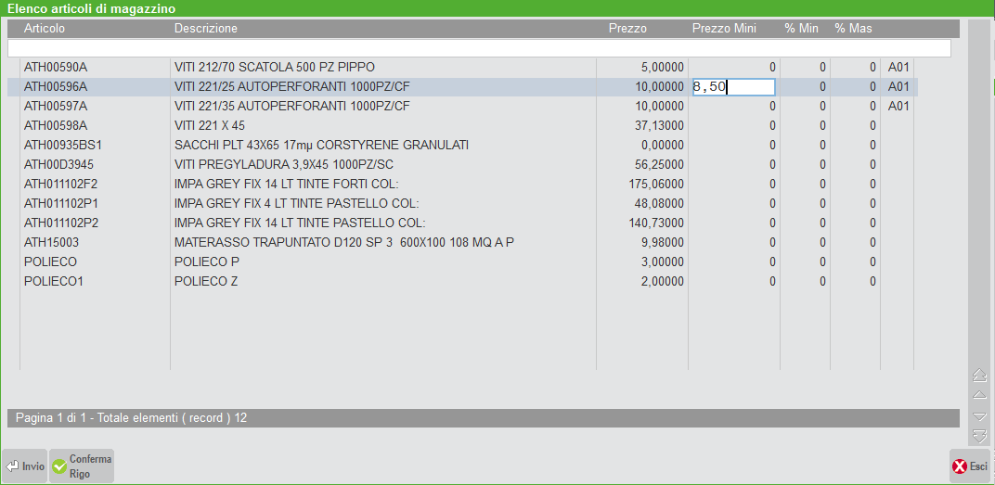The height and width of the screenshot is (485, 995).
Task: Click the empty search filter bar
Action: (480, 48)
